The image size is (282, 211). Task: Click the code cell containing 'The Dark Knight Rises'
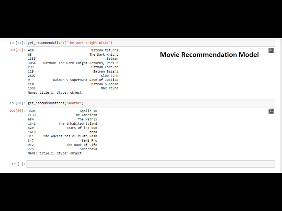[151, 43]
